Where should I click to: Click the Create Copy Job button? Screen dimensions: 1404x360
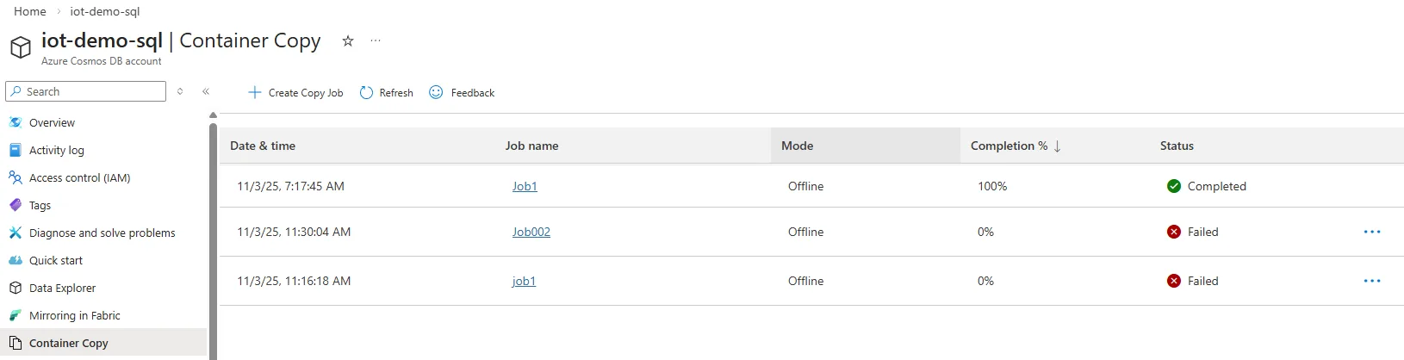[x=295, y=93]
